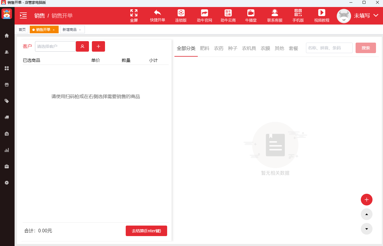This screenshot has height=246, width=383.
Task: Open the settings gear icon in sidebar
Action: coord(7,183)
